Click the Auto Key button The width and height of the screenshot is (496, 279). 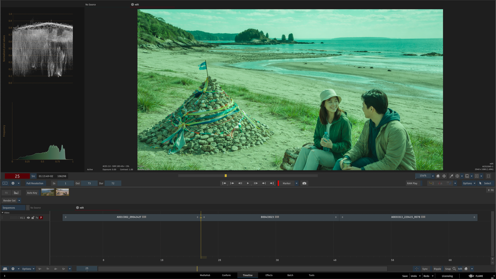[32, 193]
